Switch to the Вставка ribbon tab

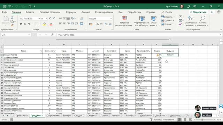[30, 12]
